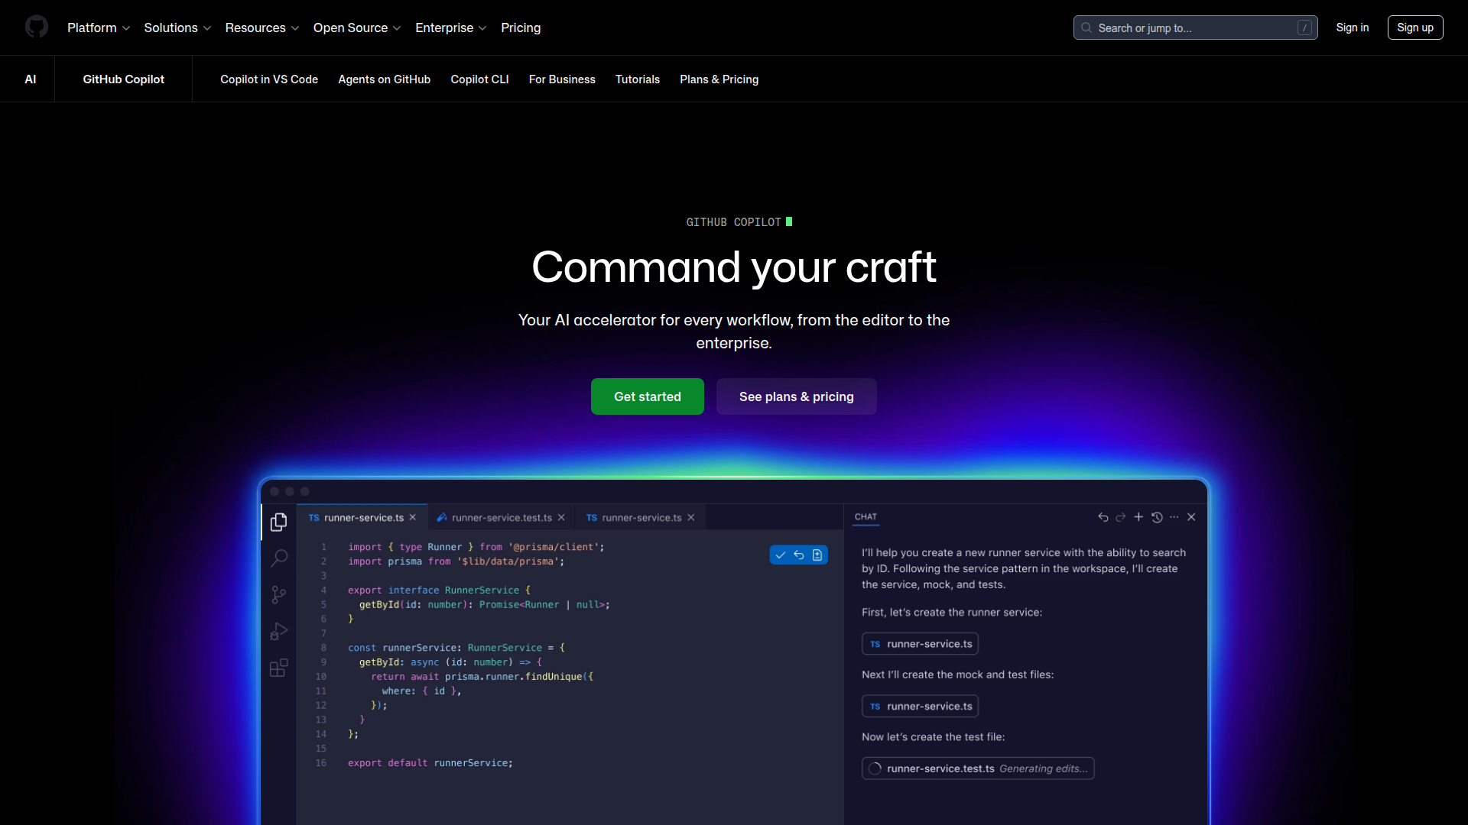Viewport: 1468px width, 825px height.
Task: Select the AI section link
Action: coord(31,79)
